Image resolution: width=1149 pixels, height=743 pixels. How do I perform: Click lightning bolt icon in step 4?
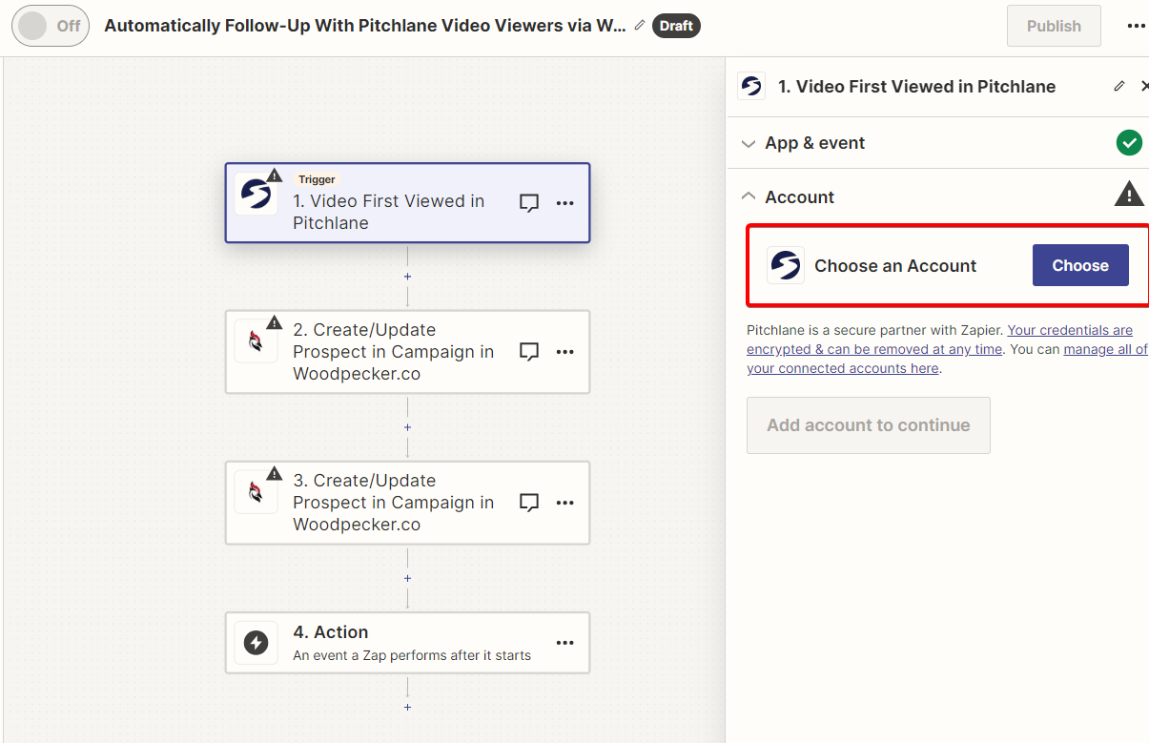pos(256,643)
